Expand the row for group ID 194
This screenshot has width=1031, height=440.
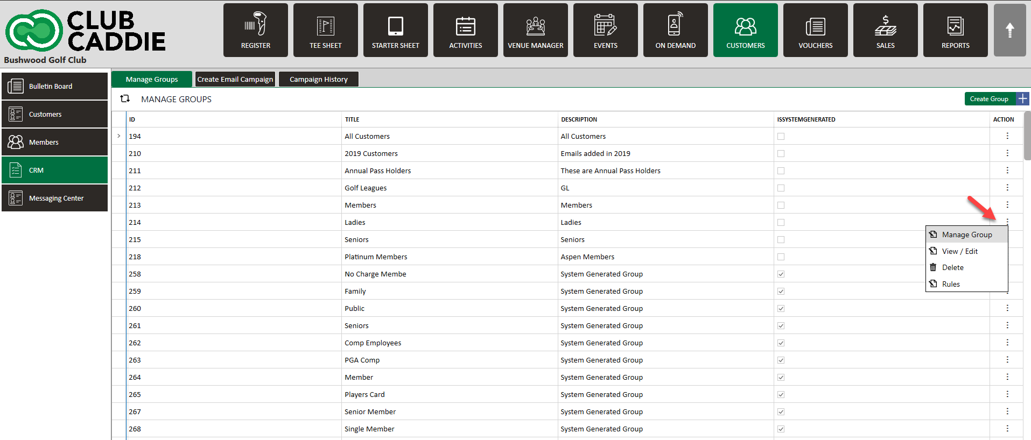pos(119,136)
